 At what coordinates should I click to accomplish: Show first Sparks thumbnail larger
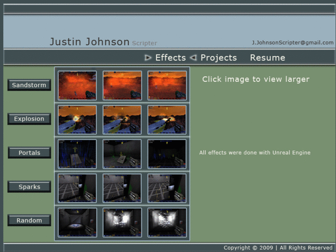click(x=77, y=188)
